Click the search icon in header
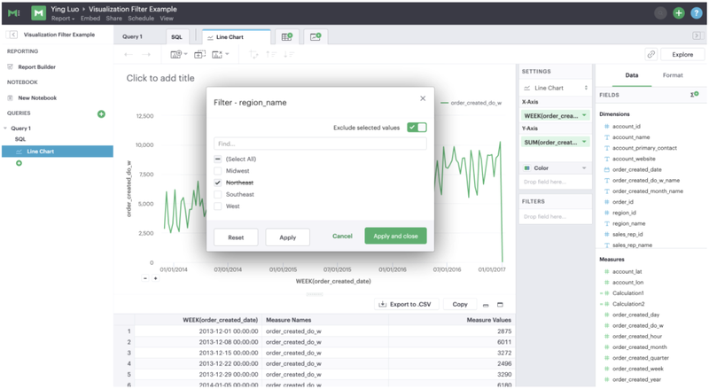 [x=660, y=13]
